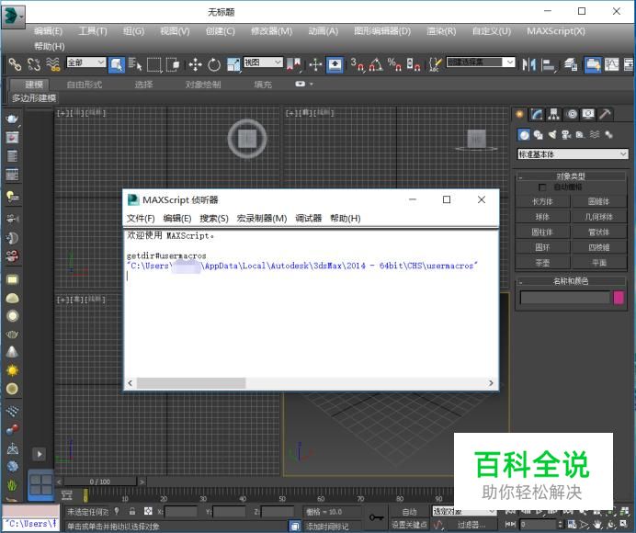Toggle Percent Snap
Viewport: 636px width, 533px height.
click(394, 64)
